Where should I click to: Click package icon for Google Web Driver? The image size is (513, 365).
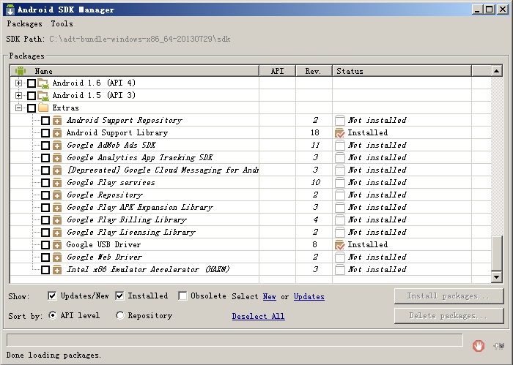pos(57,257)
